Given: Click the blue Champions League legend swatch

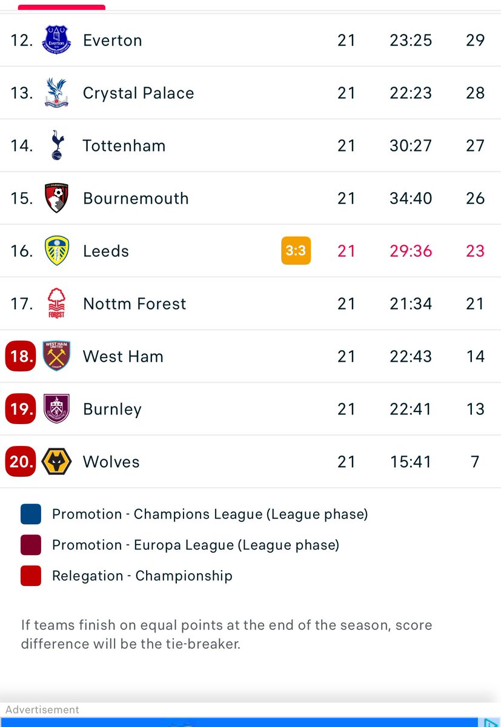Looking at the screenshot, I should tap(31, 514).
